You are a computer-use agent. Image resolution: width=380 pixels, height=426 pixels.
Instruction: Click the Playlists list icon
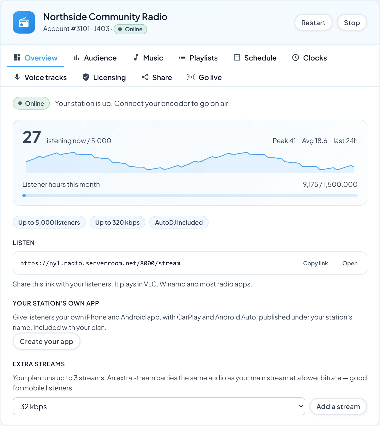182,58
